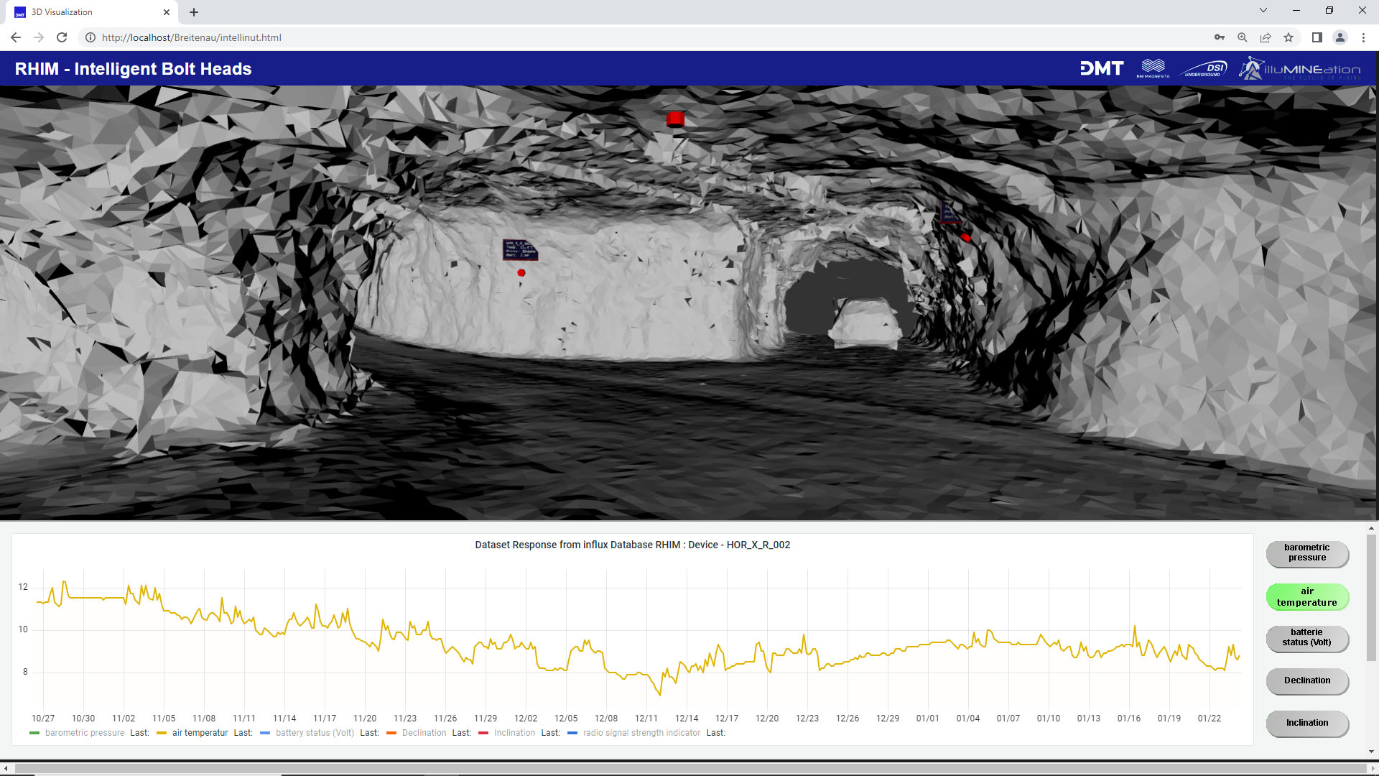The width and height of the screenshot is (1379, 776).
Task: Toggle Declination legend series
Action: coord(423,733)
